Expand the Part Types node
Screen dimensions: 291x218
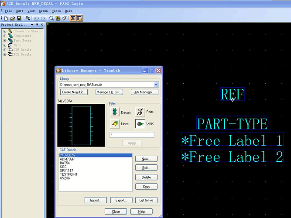5,41
